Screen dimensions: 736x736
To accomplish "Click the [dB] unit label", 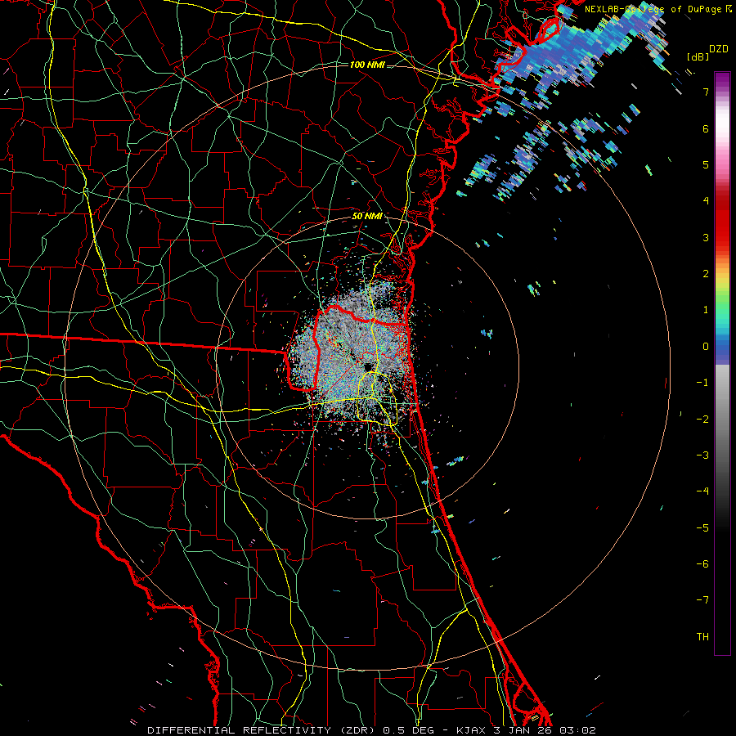I will pyautogui.click(x=698, y=56).
